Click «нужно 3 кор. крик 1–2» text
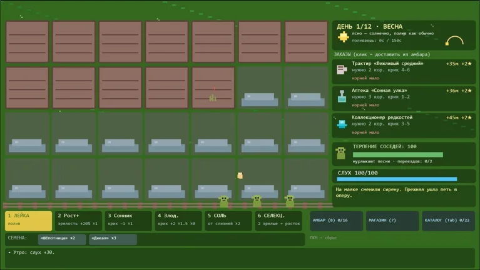Viewport: 480px width, 270px height. 380,97
